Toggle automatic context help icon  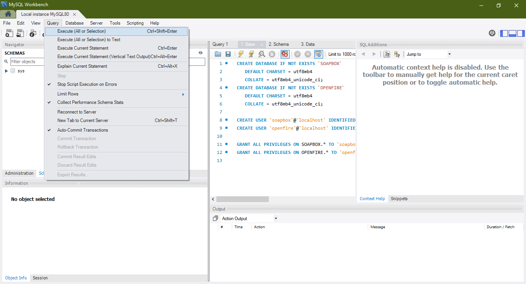(397, 54)
